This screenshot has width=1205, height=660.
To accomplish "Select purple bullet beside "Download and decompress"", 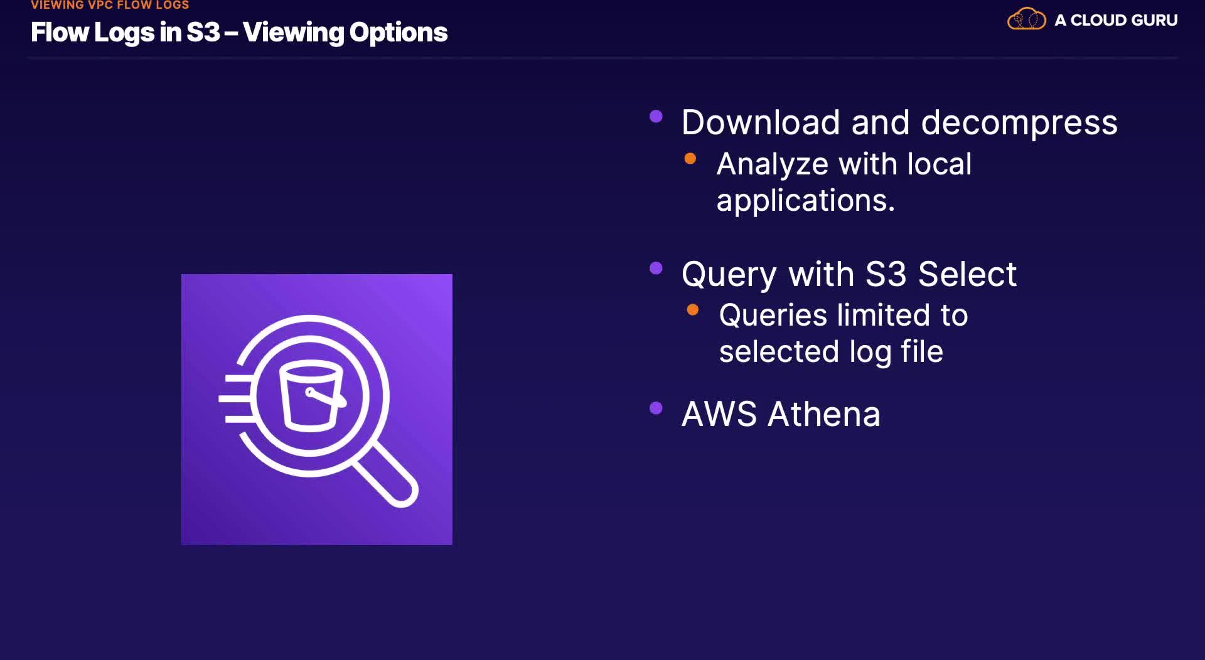I will coord(656,117).
